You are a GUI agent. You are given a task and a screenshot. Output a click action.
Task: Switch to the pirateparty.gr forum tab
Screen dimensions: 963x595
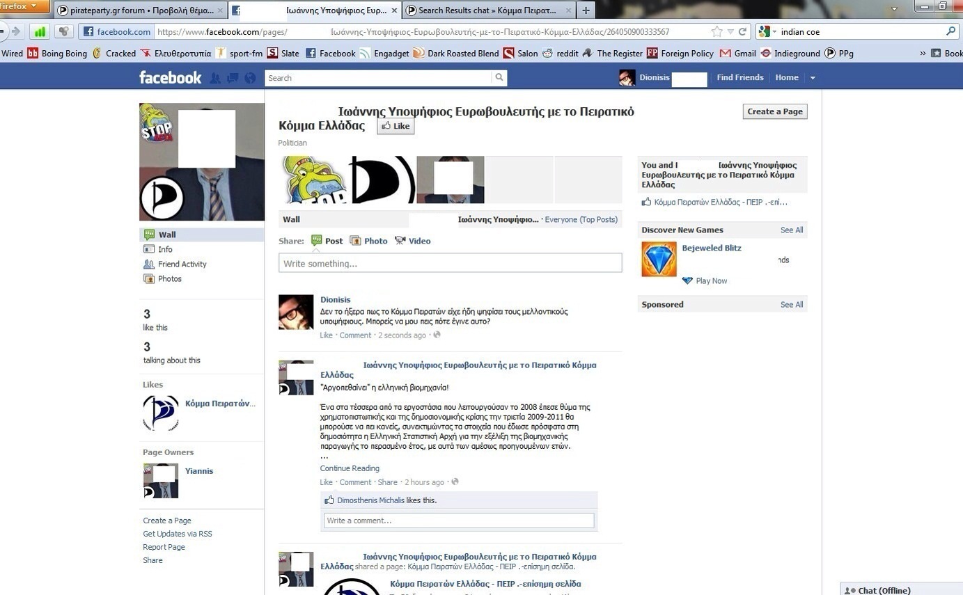click(141, 10)
